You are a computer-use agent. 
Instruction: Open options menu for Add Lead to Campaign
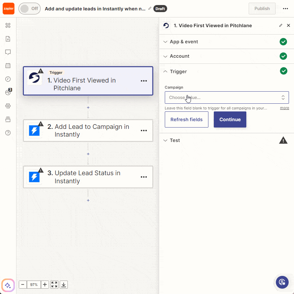point(144,131)
